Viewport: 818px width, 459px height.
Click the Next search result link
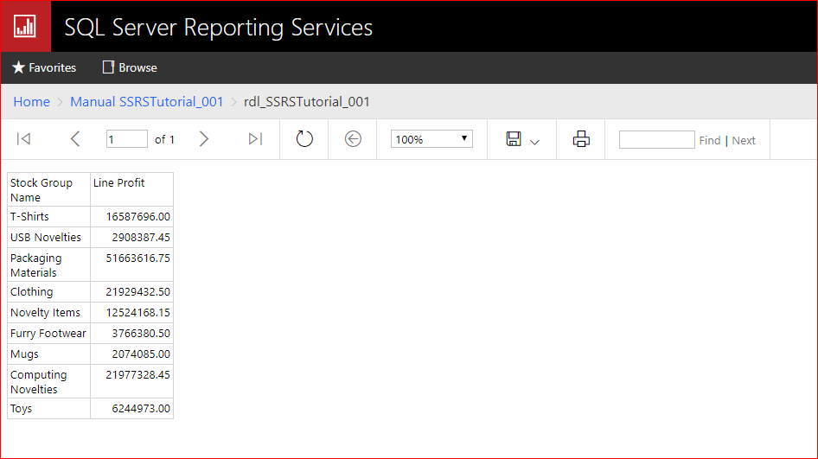tap(744, 140)
